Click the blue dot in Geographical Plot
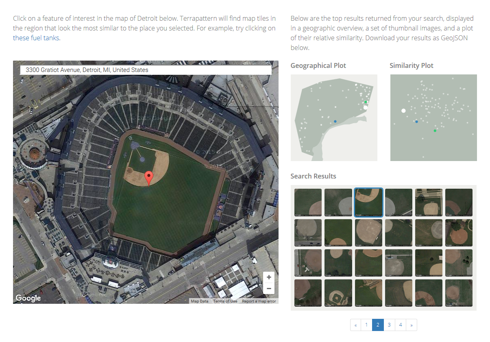Image resolution: width=490 pixels, height=342 pixels. [x=335, y=121]
